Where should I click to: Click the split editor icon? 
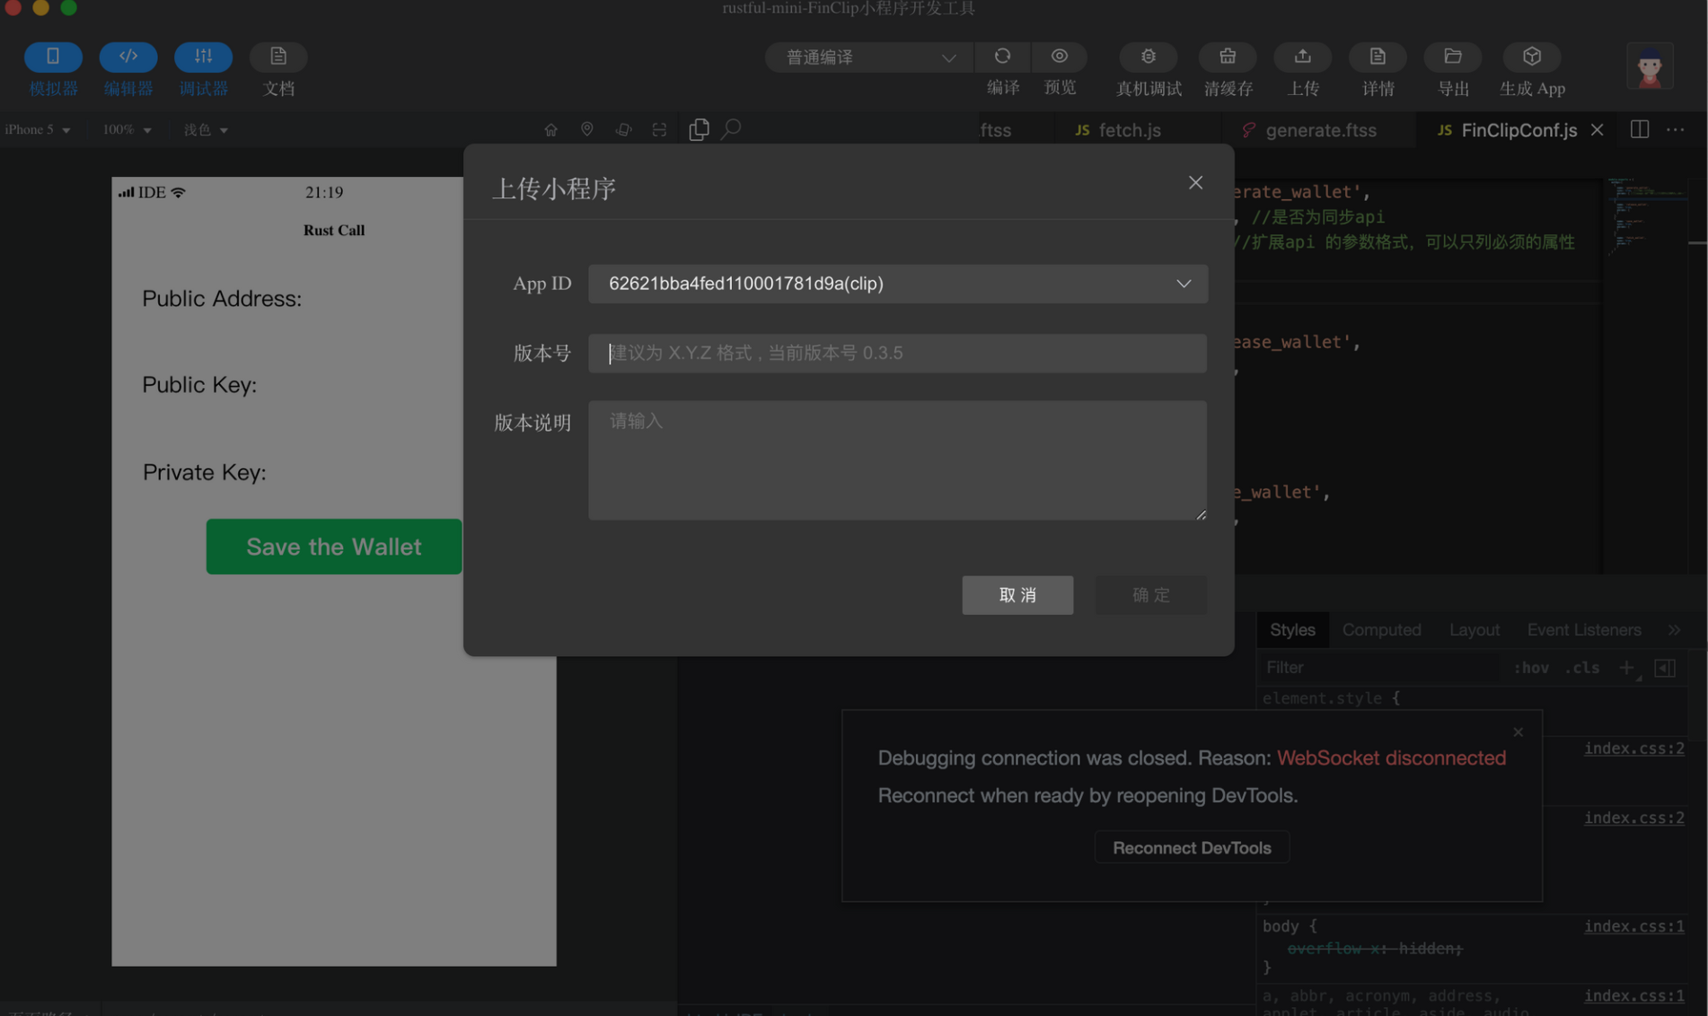coord(1640,129)
